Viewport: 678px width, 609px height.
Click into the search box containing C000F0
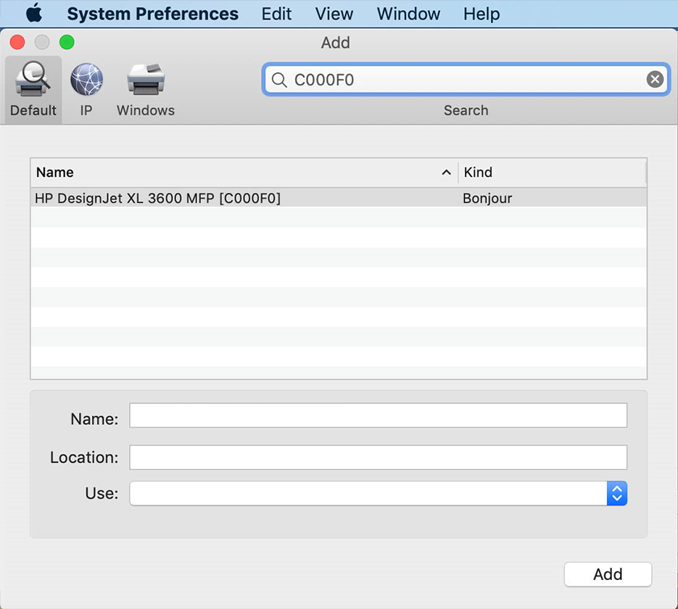[466, 80]
